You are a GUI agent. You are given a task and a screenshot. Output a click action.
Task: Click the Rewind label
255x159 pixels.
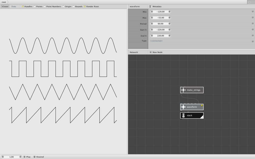pyautogui.click(x=40, y=157)
